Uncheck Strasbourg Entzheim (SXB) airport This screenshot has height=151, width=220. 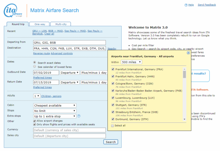point(113,112)
